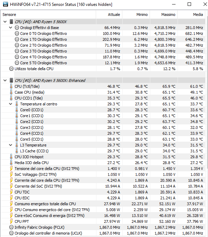Click the 1.400 V current core voltage value

point(114,169)
